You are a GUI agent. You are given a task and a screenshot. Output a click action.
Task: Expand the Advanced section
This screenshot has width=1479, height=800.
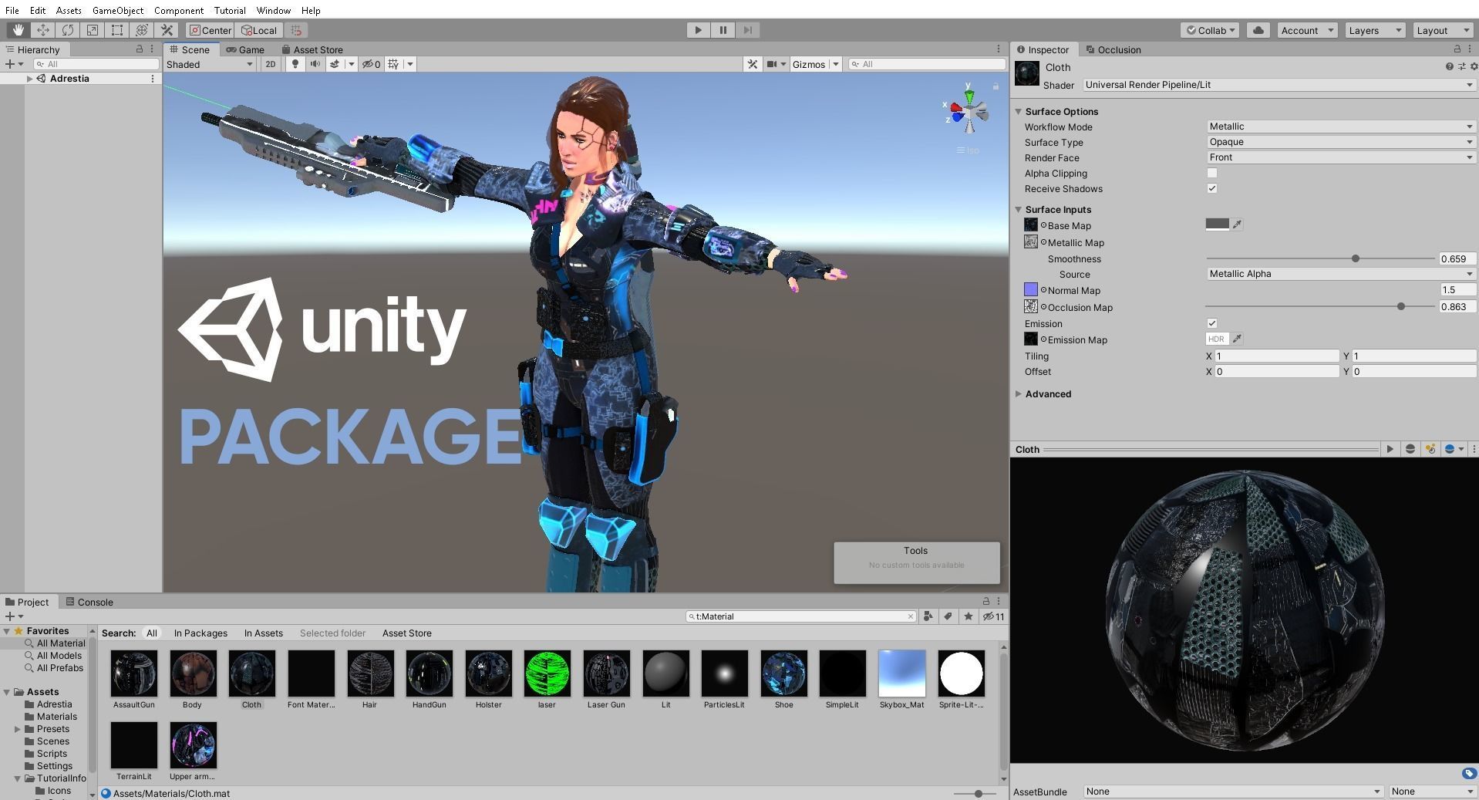(1019, 393)
